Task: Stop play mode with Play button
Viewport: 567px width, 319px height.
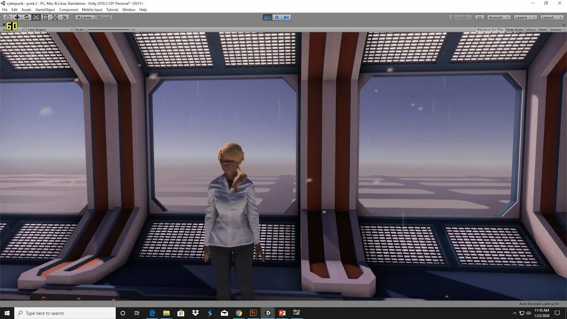Action: (267, 17)
